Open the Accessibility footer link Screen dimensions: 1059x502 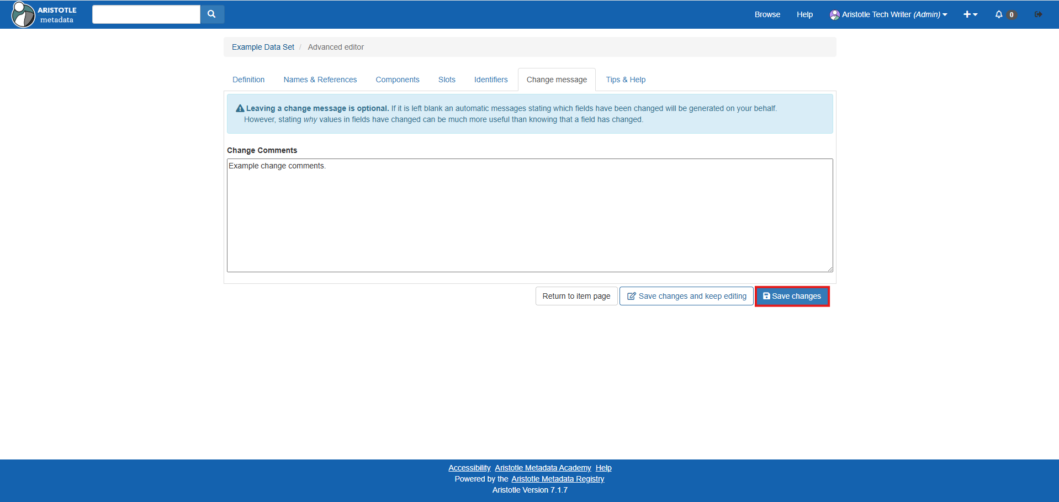point(469,468)
